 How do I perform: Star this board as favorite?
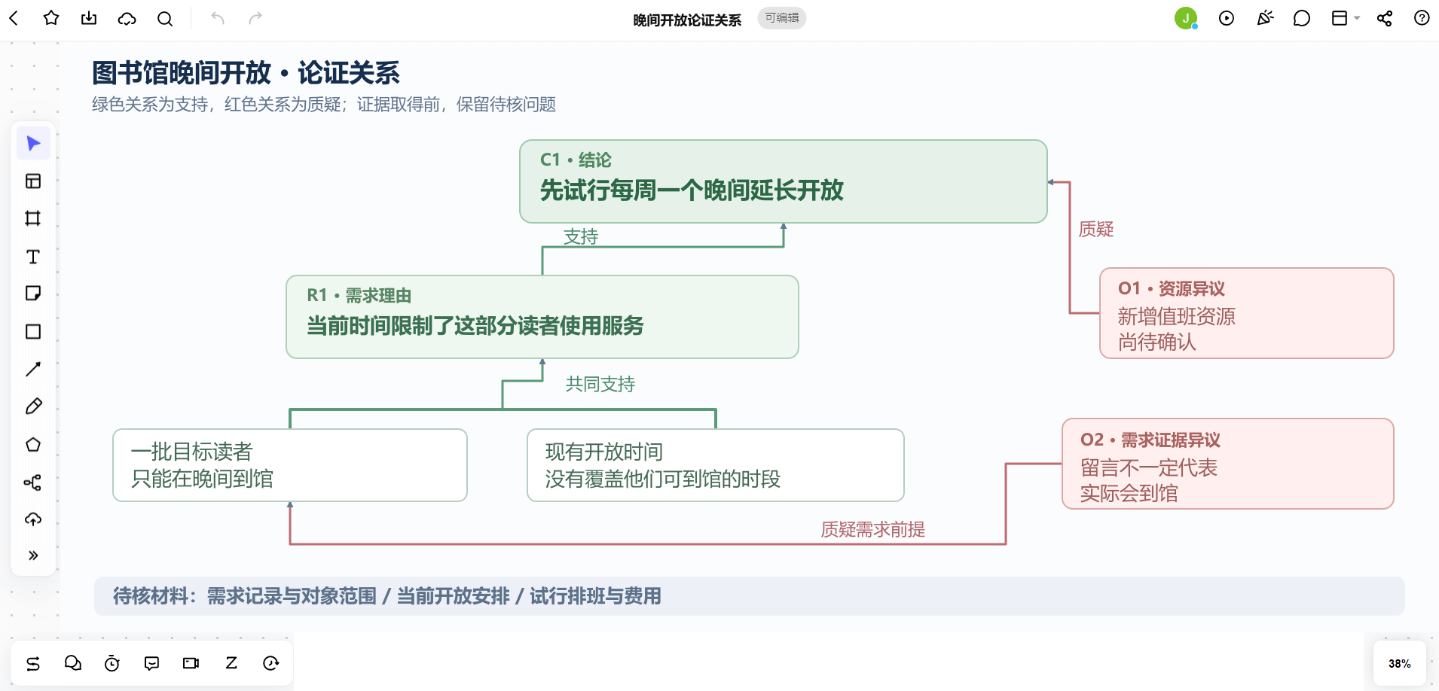51,18
